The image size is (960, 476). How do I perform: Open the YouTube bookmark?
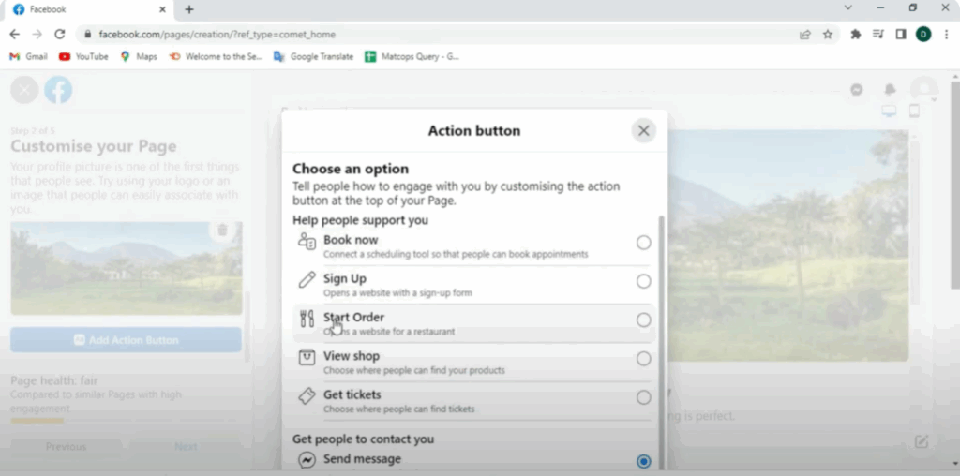(83, 56)
